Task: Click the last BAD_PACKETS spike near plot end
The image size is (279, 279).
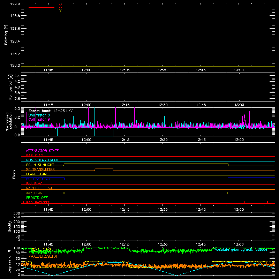Action: tap(267, 202)
